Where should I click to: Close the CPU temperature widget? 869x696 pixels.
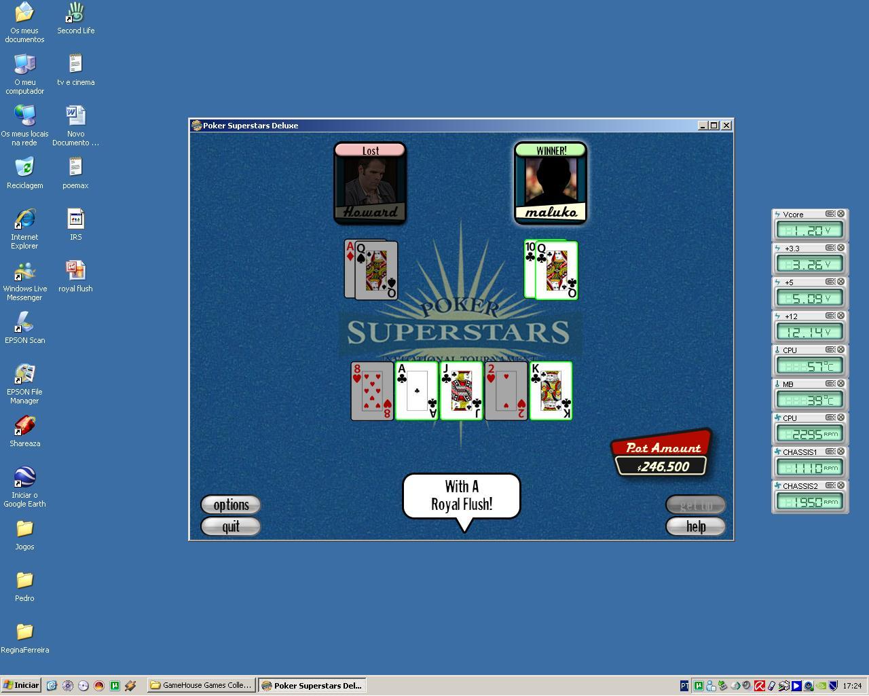[840, 350]
